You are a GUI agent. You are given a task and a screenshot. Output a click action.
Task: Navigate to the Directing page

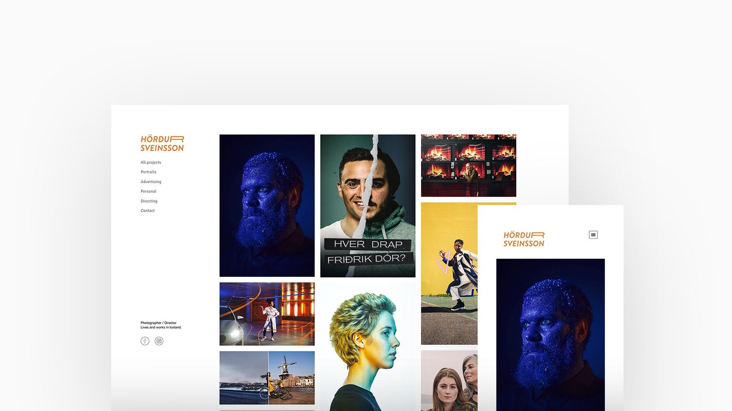click(x=149, y=201)
